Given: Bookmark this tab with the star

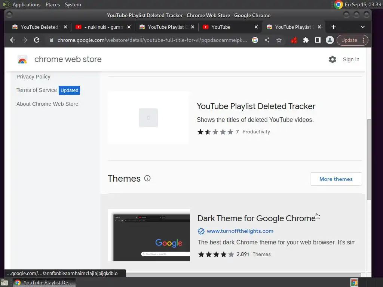Looking at the screenshot, I should click(279, 40).
